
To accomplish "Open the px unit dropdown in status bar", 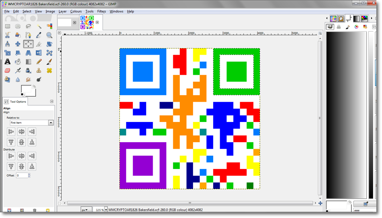I will pos(87,210).
